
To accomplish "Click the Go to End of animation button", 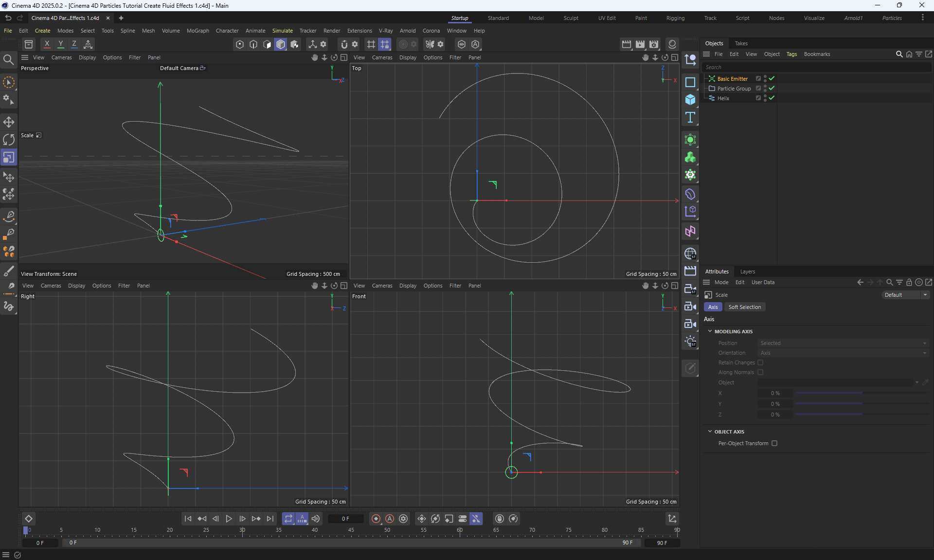I will tap(270, 519).
